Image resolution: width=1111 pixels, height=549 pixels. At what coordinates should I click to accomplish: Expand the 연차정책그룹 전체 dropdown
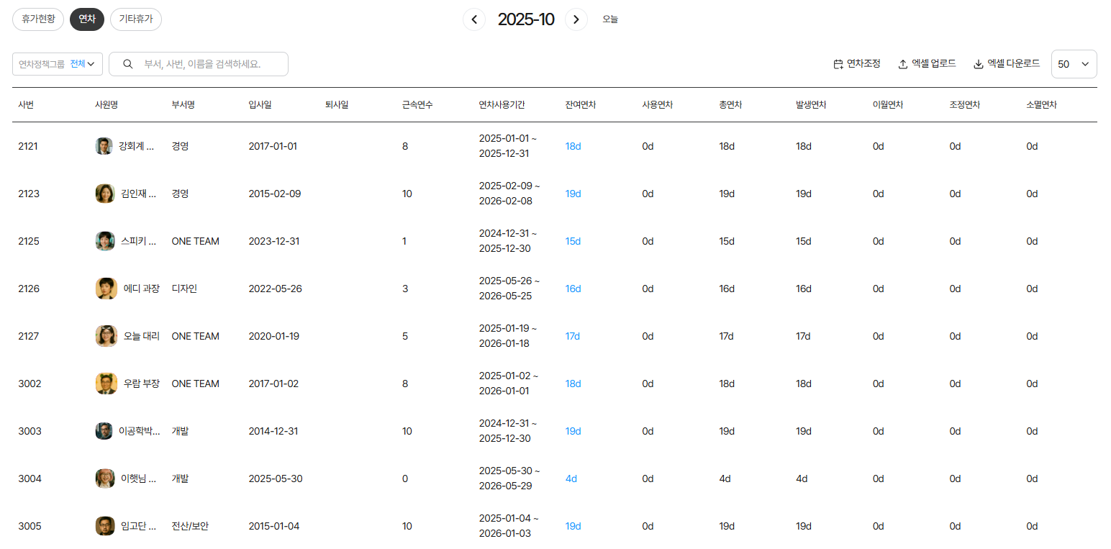click(58, 64)
